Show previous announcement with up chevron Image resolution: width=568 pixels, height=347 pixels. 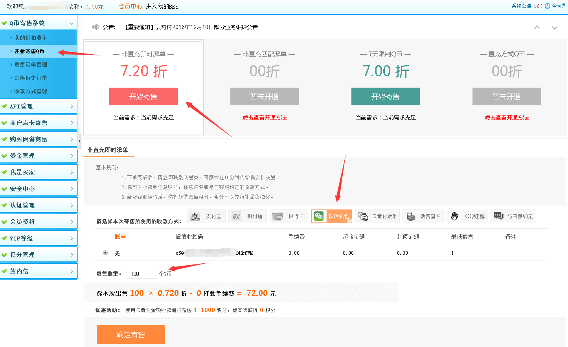[537, 27]
